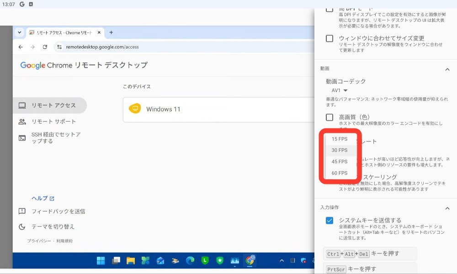Connect to the Windows 11 device
The height and width of the screenshot is (274, 457).
pyautogui.click(x=218, y=109)
